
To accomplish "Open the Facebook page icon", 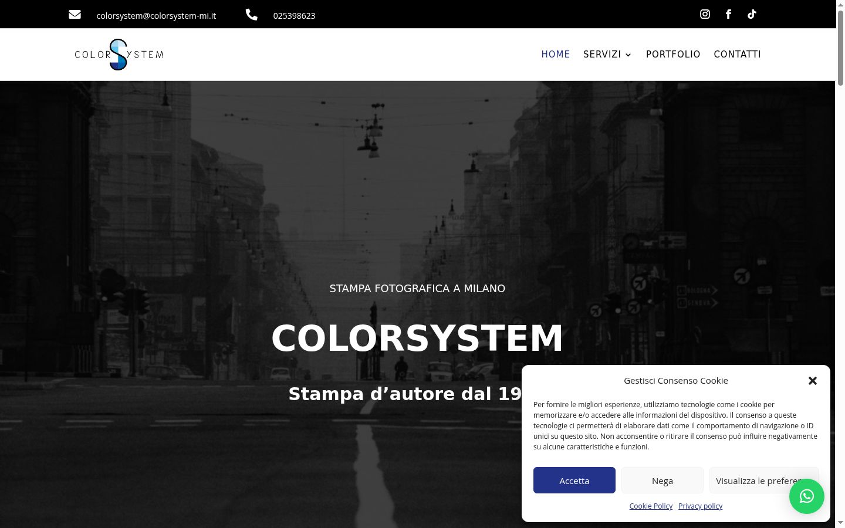I will 728,14.
